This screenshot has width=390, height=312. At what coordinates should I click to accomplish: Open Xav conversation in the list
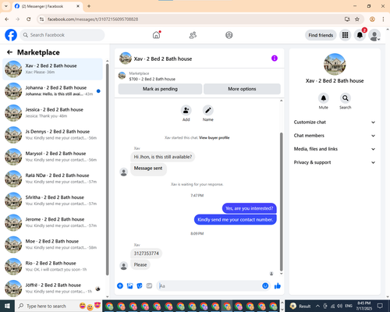coord(53,69)
